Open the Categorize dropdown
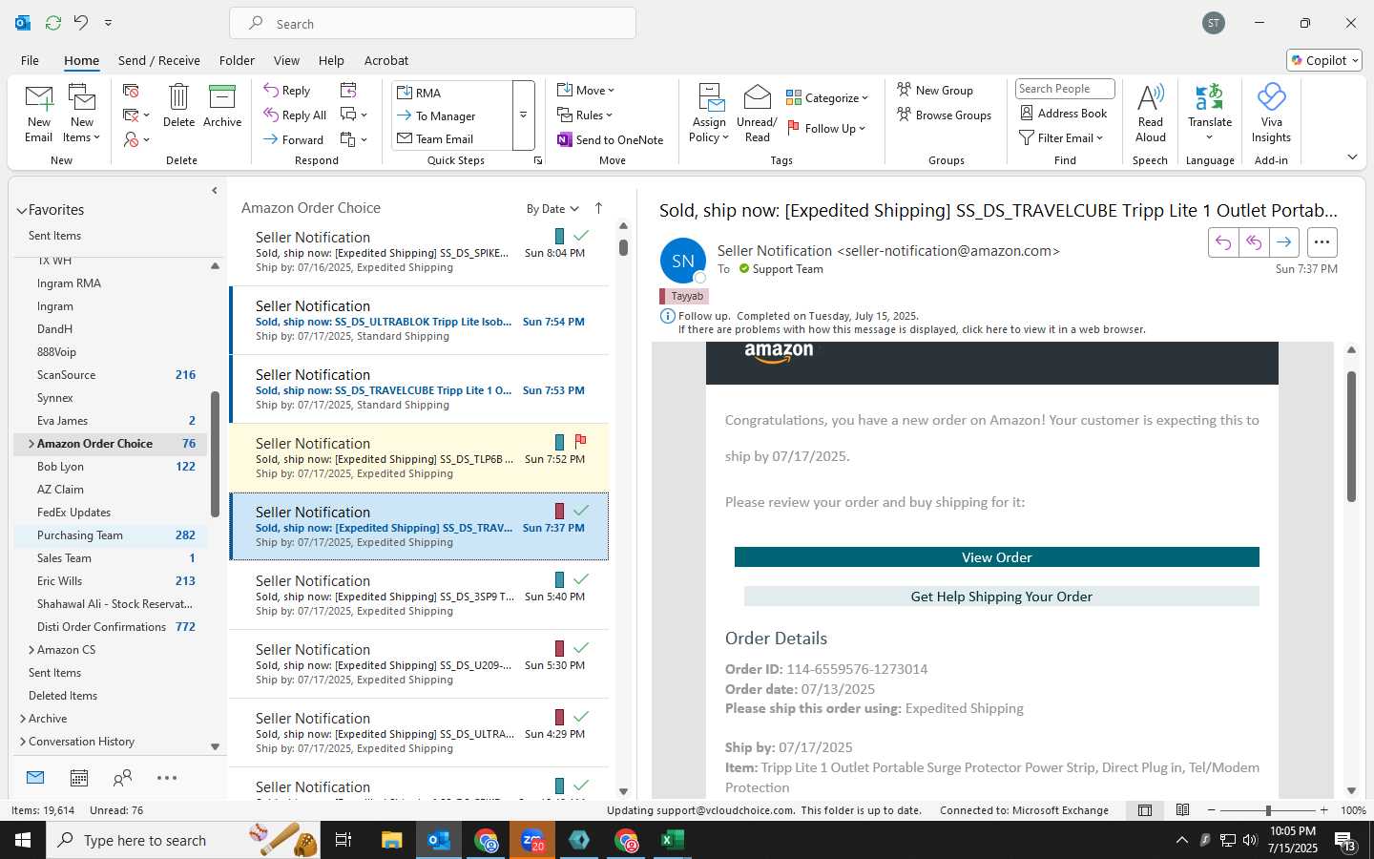Viewport: 1374px width, 859px height. (827, 97)
